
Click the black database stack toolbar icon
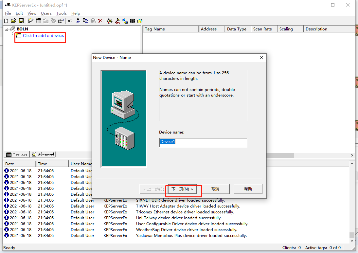[133, 21]
